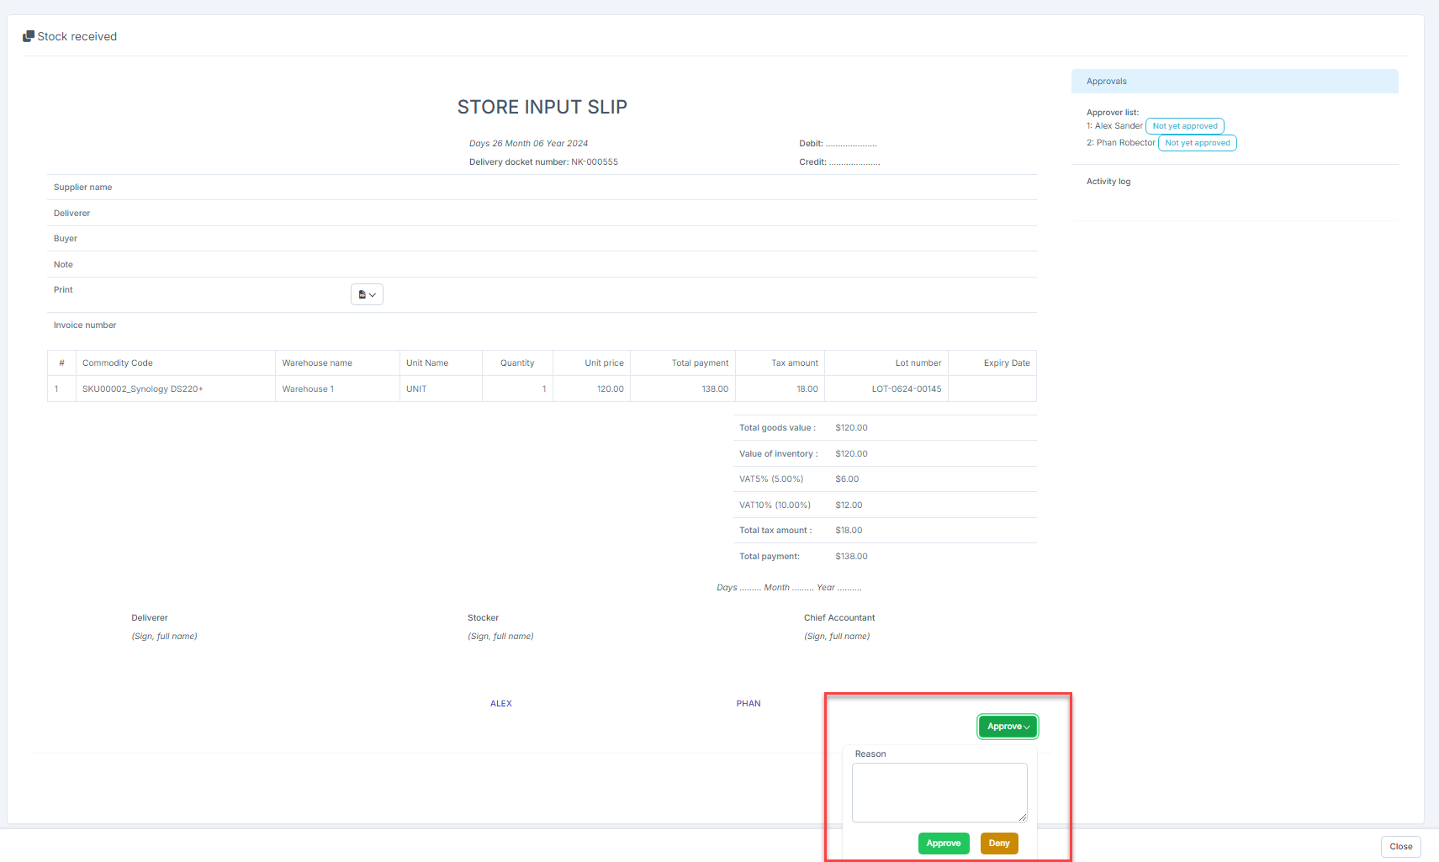
Task: Click the Commodity Code column header
Action: pyautogui.click(x=118, y=363)
